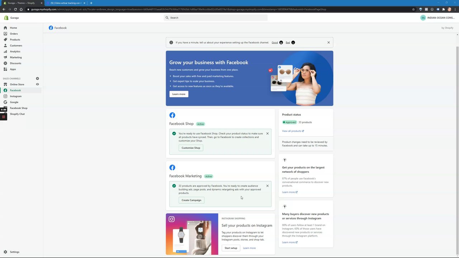Image resolution: width=459 pixels, height=258 pixels.
Task: Click the Customize Shop button
Action: 191,148
